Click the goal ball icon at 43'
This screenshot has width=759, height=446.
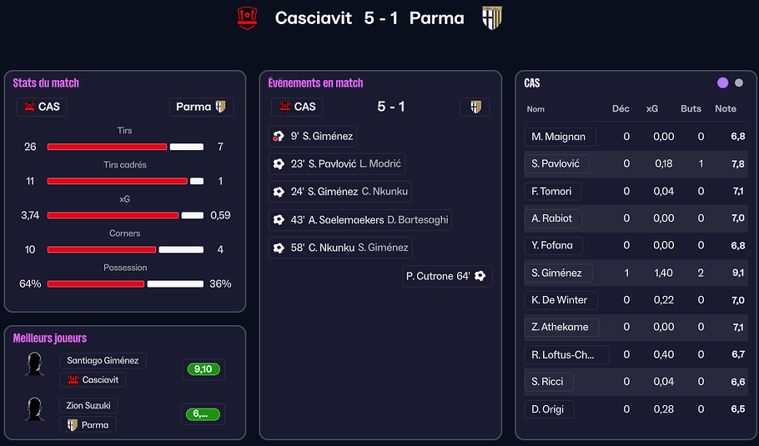click(x=279, y=220)
